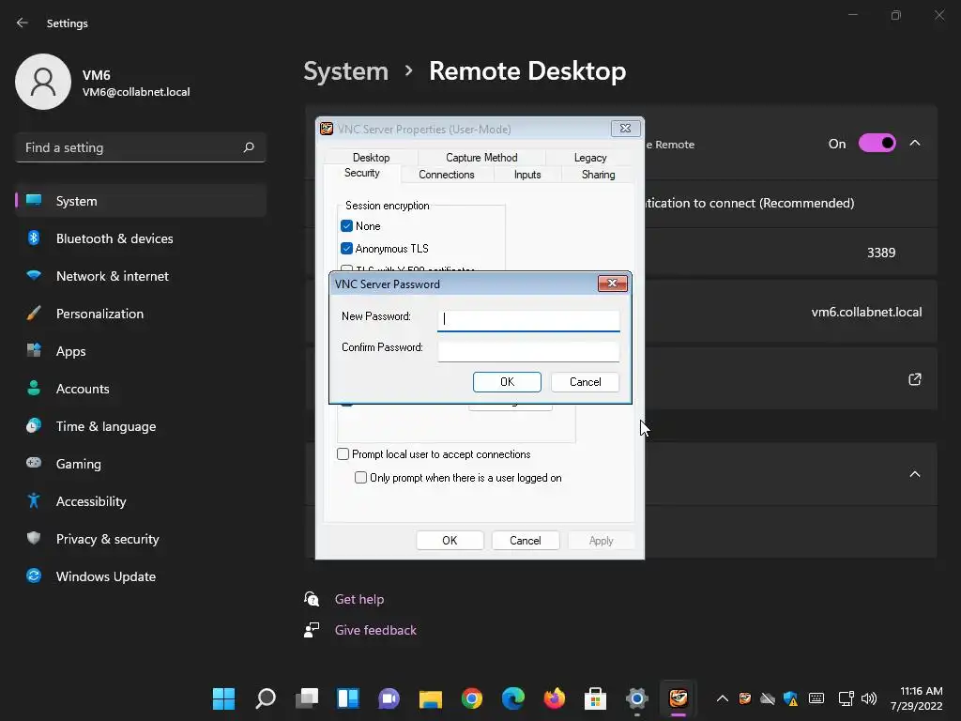Uncheck the Anonymous TLS checkbox
The image size is (961, 721).
click(347, 248)
